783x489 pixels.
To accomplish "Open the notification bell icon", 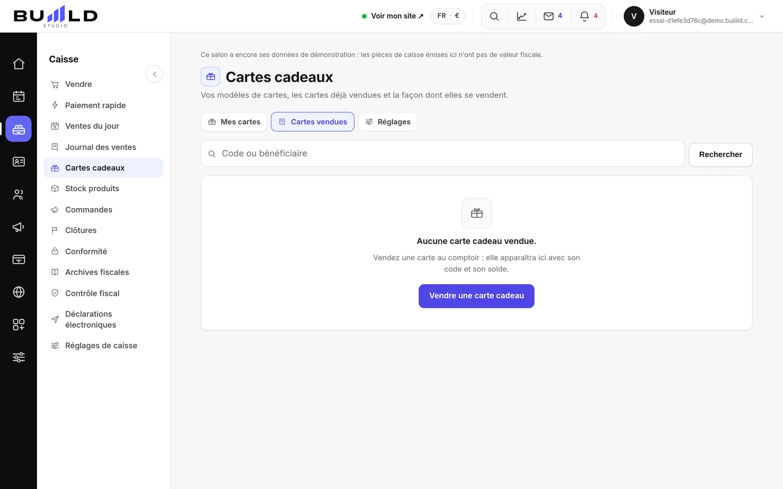I will pyautogui.click(x=589, y=16).
